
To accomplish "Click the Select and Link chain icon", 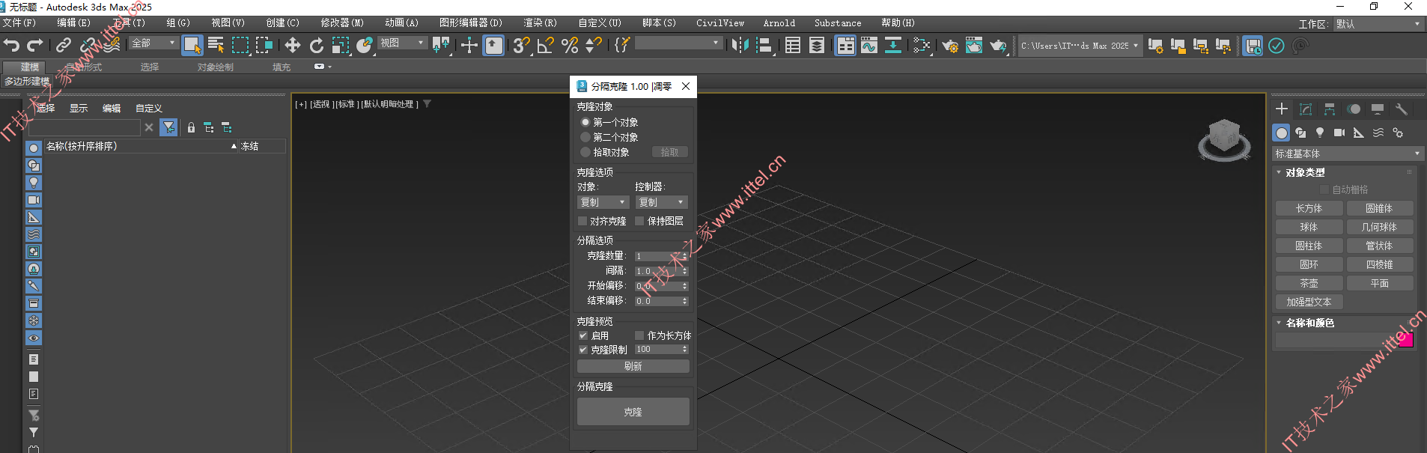I will (64, 46).
